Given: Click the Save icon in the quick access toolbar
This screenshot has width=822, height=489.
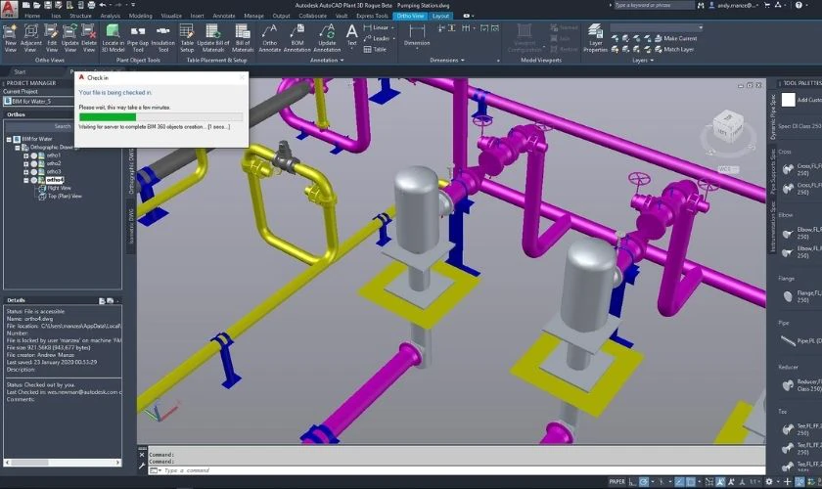Looking at the screenshot, I should click(48, 5).
